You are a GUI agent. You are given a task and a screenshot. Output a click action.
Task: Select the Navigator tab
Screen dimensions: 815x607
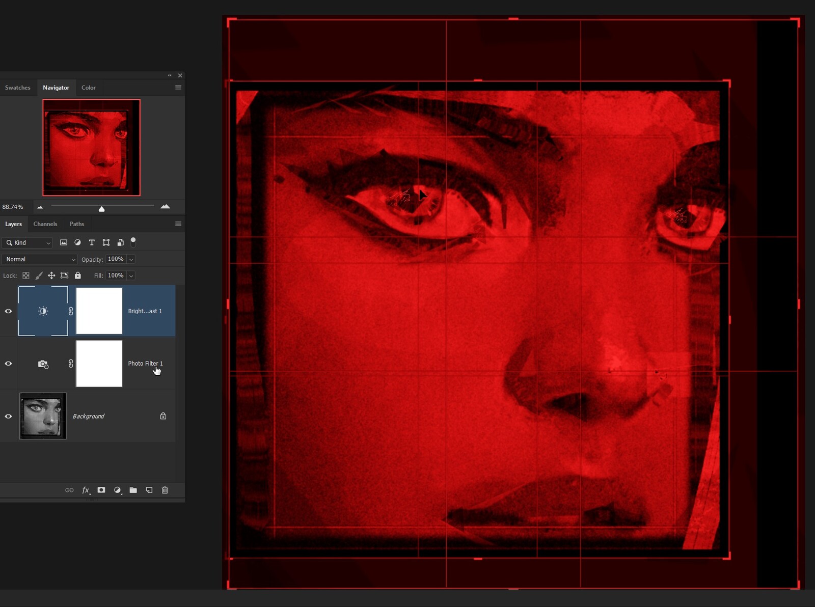56,88
